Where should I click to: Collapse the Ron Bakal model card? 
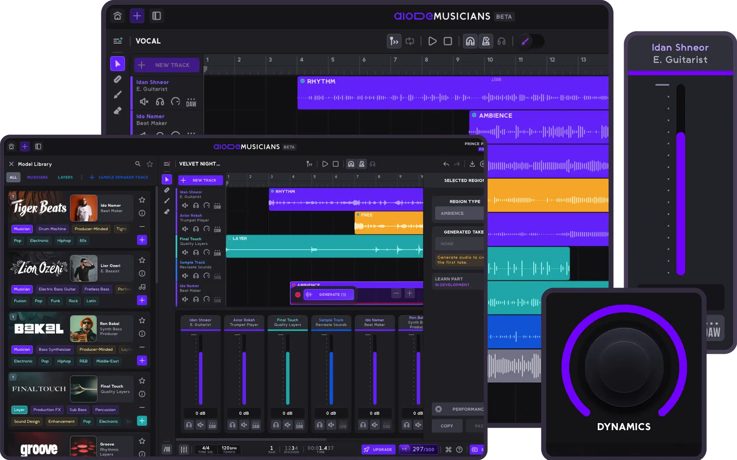142,347
